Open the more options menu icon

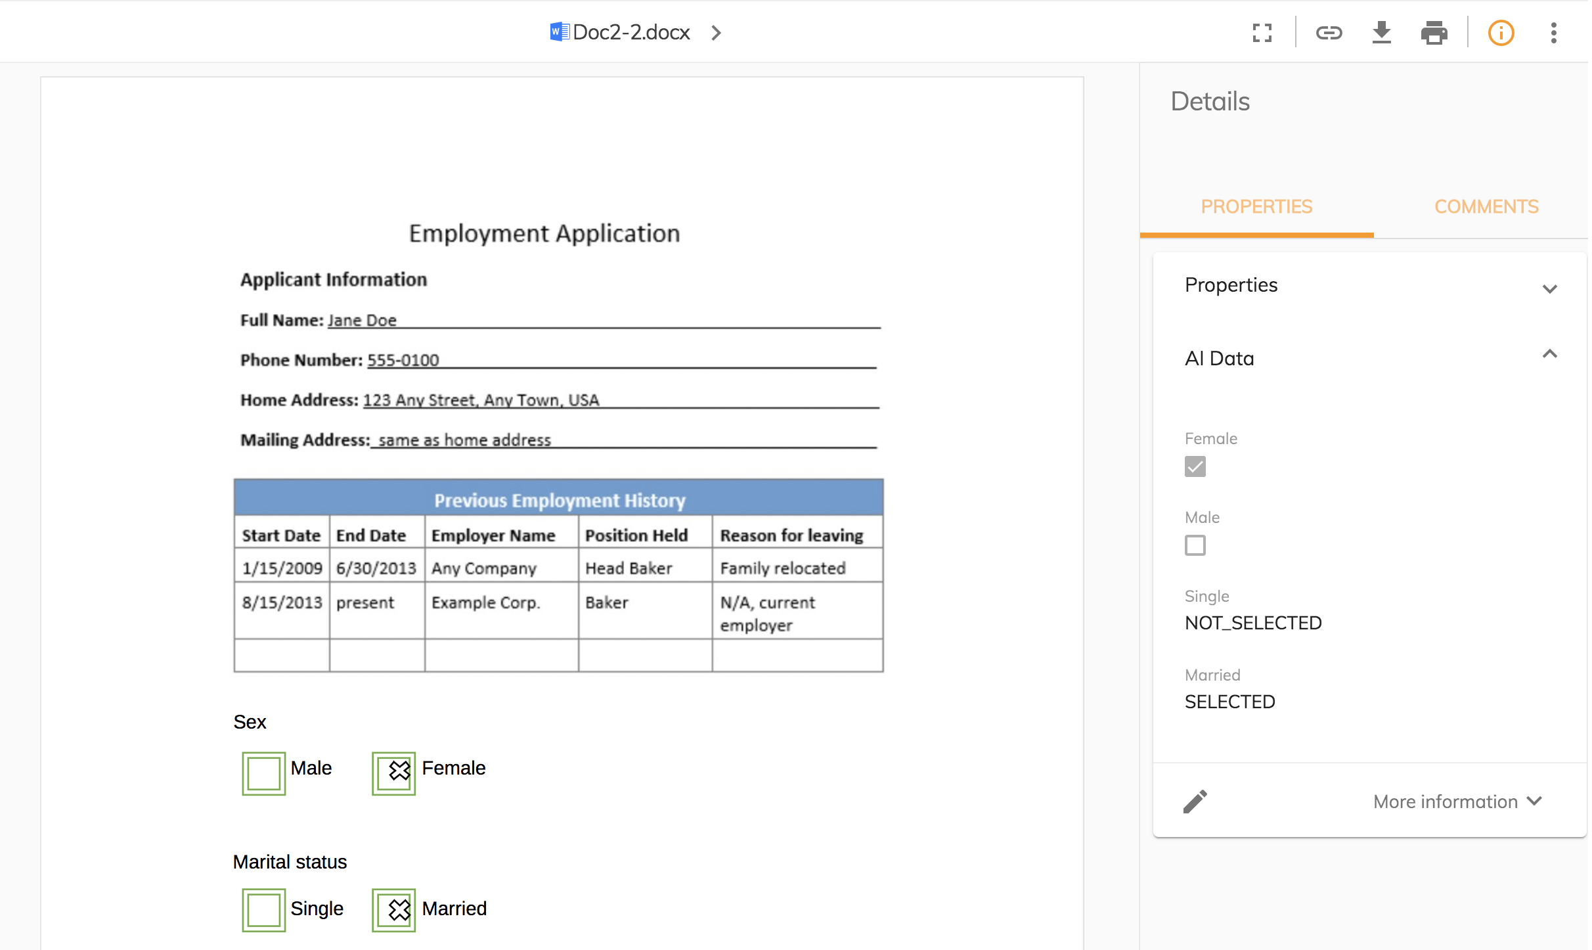[1553, 32]
